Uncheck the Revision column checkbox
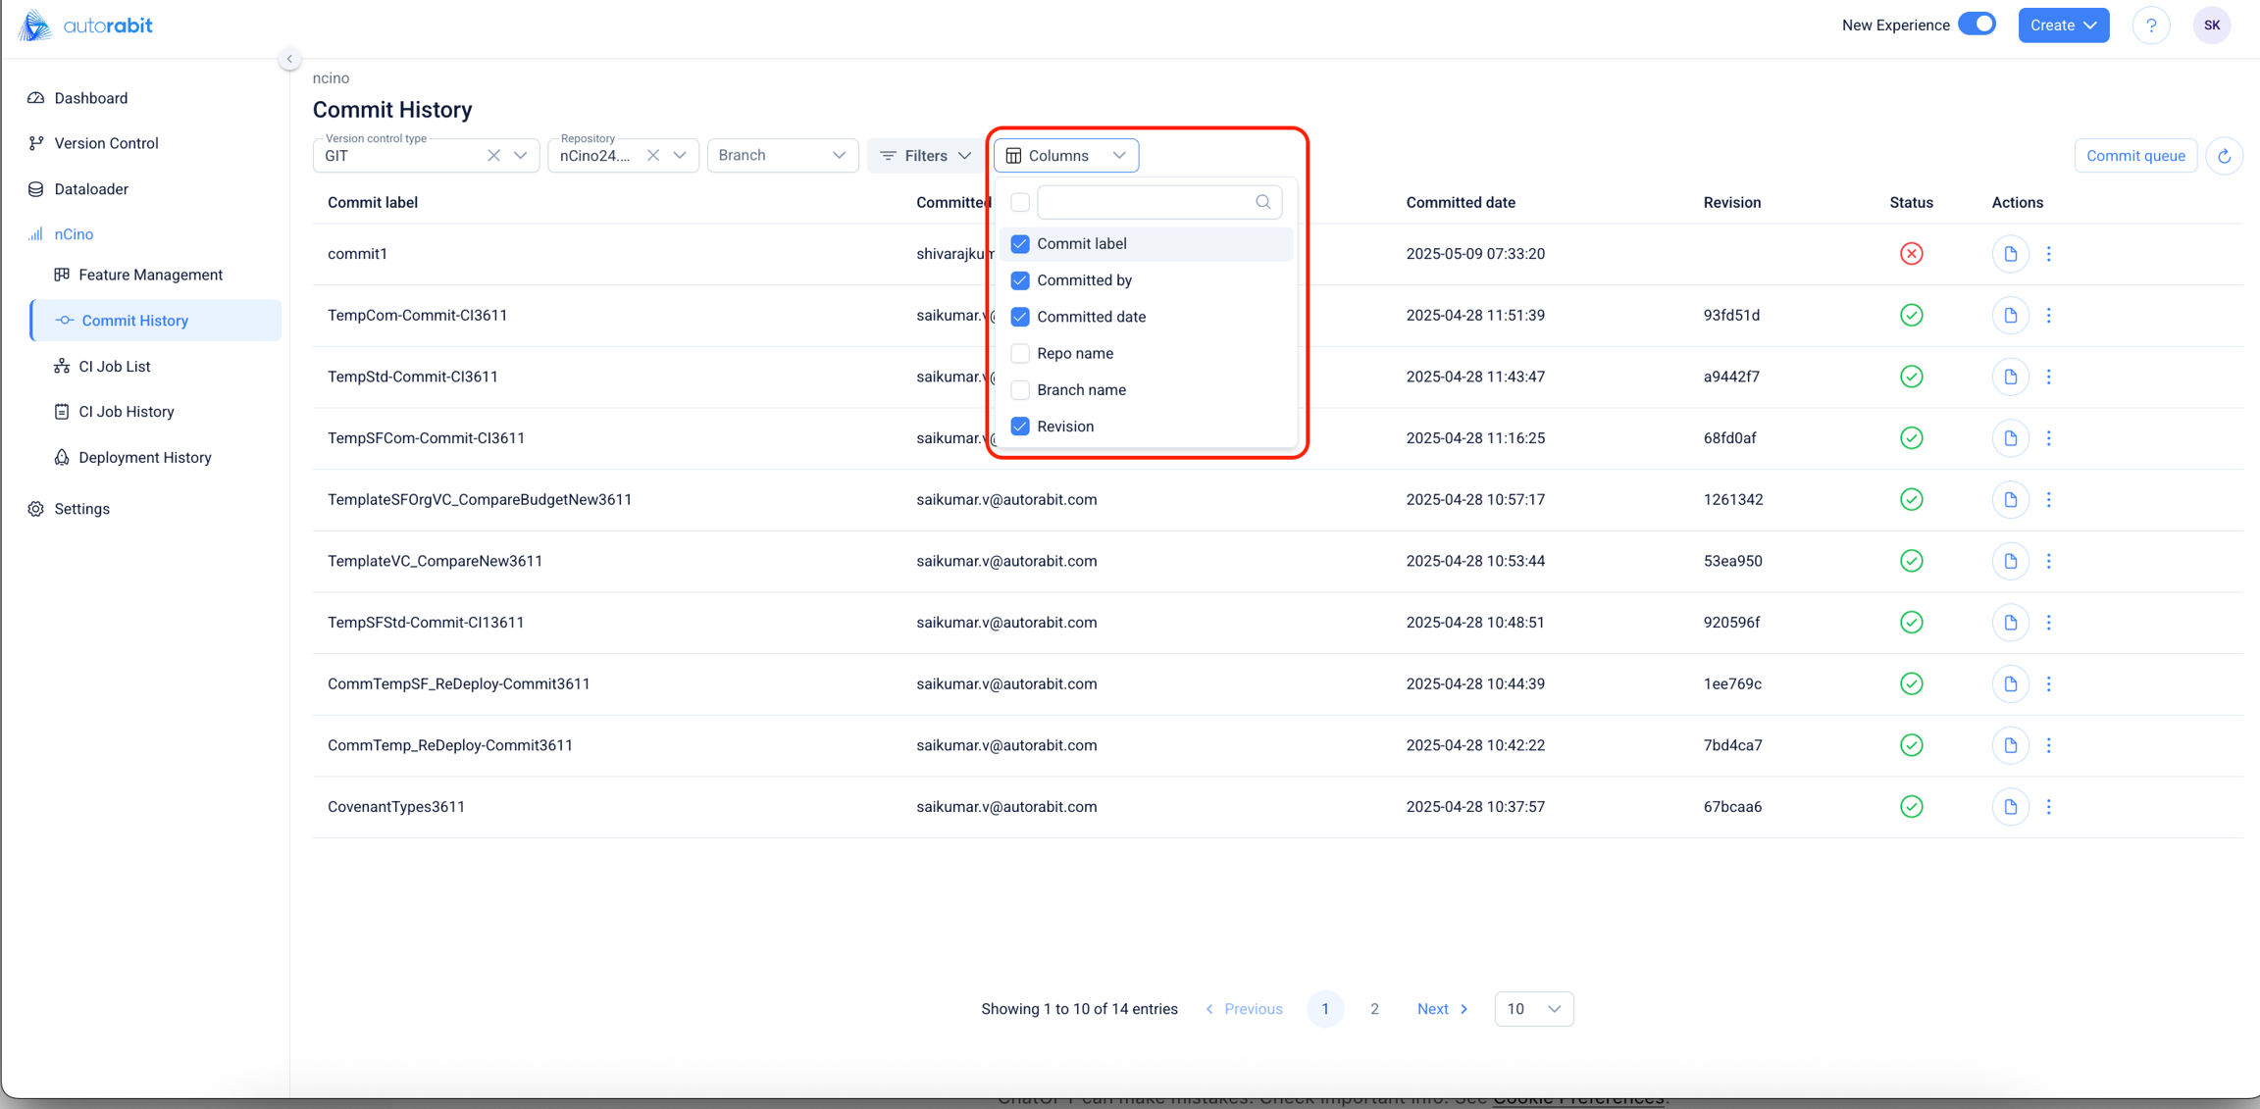Screen dimensions: 2260x1109 click(1020, 427)
